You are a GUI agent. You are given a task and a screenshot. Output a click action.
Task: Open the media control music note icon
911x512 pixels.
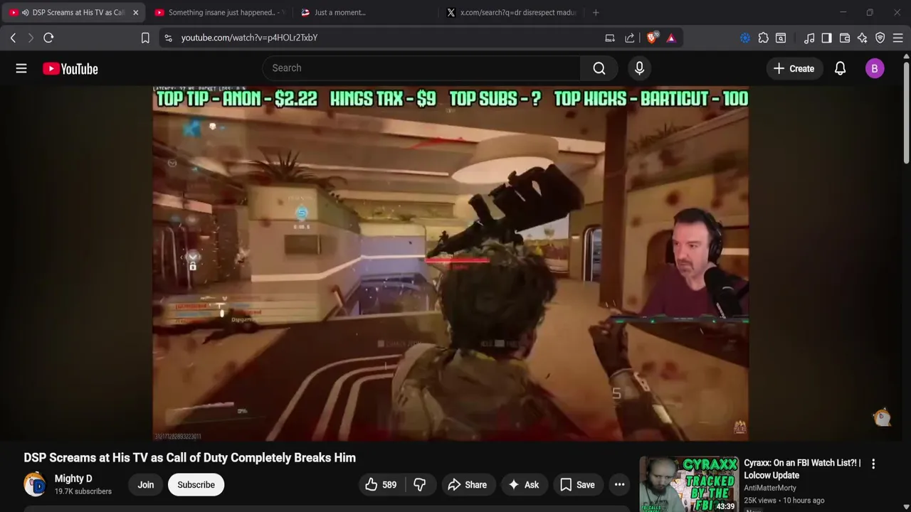[809, 38]
